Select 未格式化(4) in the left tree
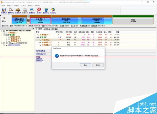This screenshot has width=157, height=114. point(15,37)
